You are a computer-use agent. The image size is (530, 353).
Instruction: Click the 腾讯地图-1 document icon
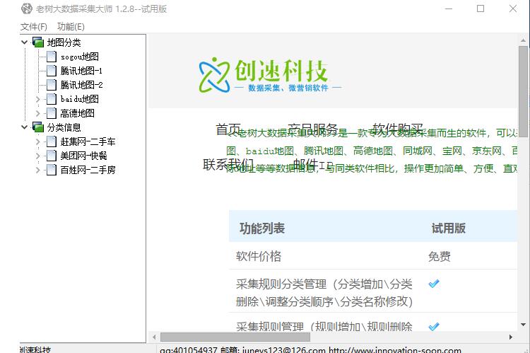pos(52,71)
